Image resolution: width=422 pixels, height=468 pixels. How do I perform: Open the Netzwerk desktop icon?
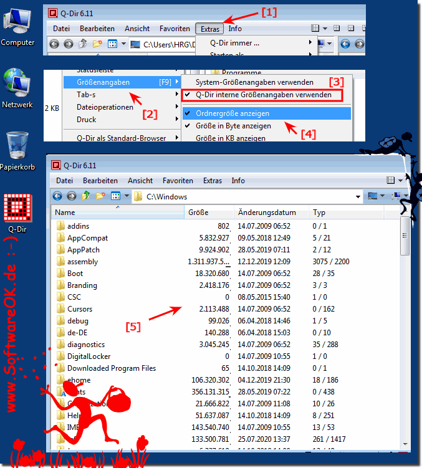coord(17,88)
